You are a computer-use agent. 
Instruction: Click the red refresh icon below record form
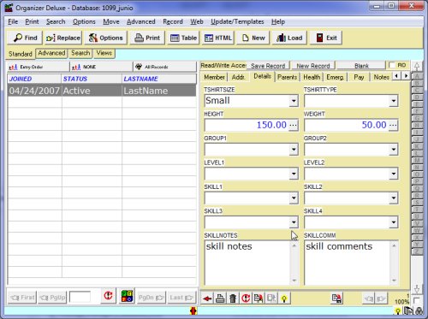click(x=246, y=298)
